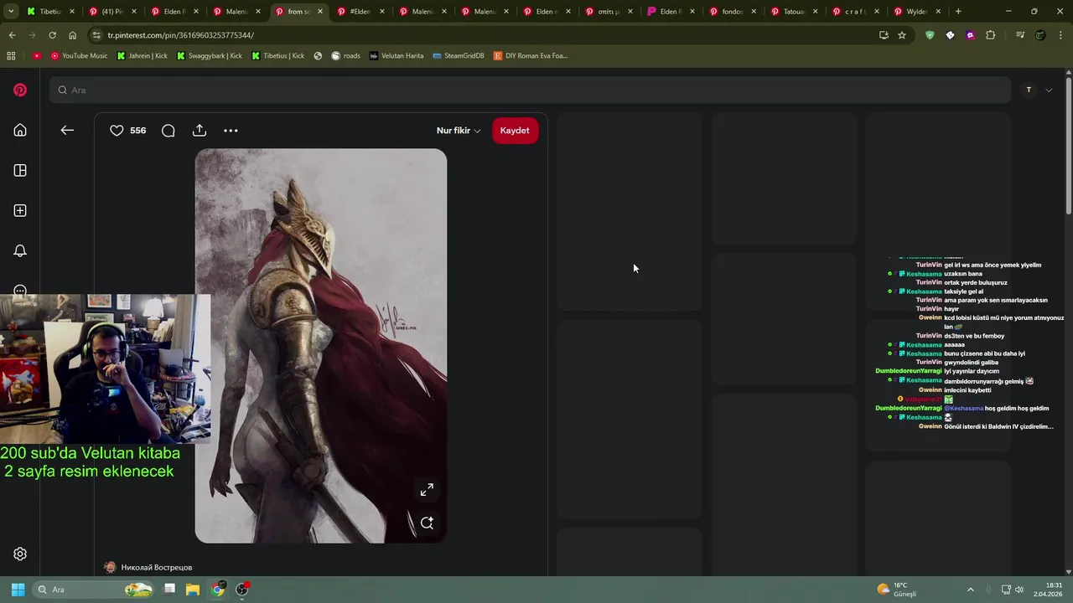Expand the account chevron near profile avatar
The height and width of the screenshot is (603, 1073).
click(x=1049, y=90)
